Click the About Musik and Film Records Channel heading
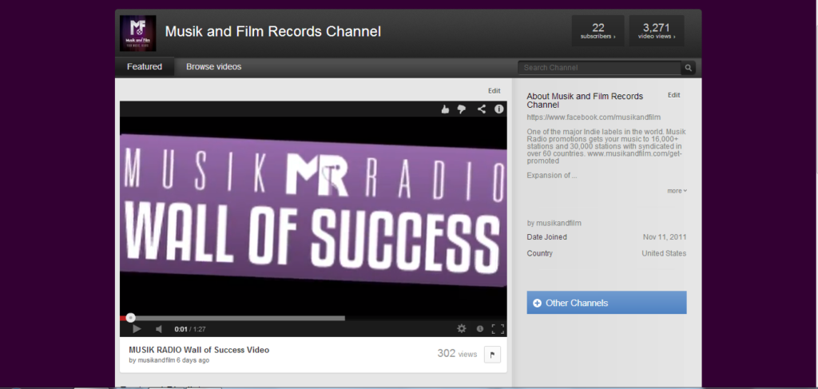 click(x=585, y=101)
